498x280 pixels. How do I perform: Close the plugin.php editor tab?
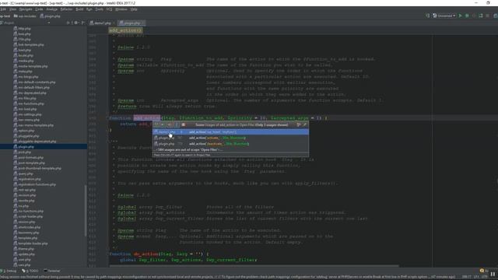coord(143,23)
